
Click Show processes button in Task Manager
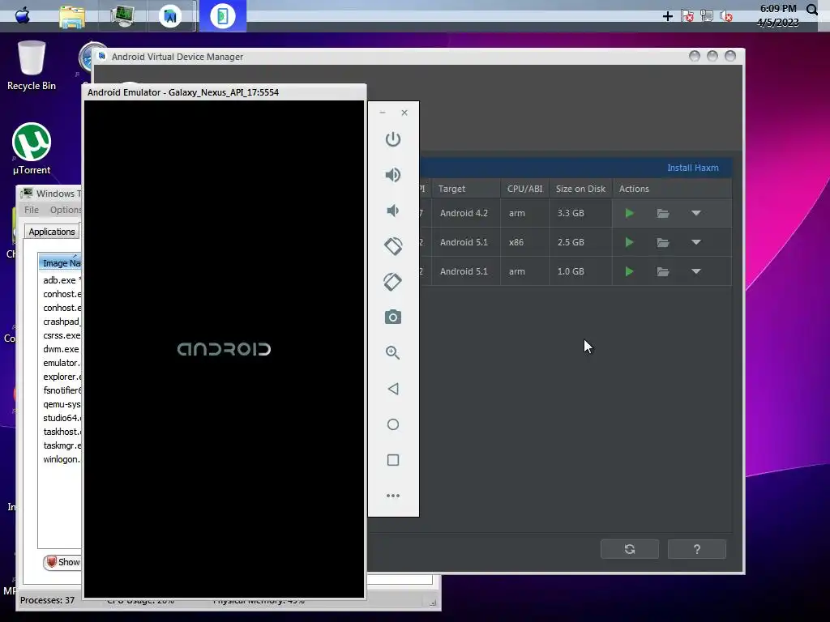coord(63,562)
